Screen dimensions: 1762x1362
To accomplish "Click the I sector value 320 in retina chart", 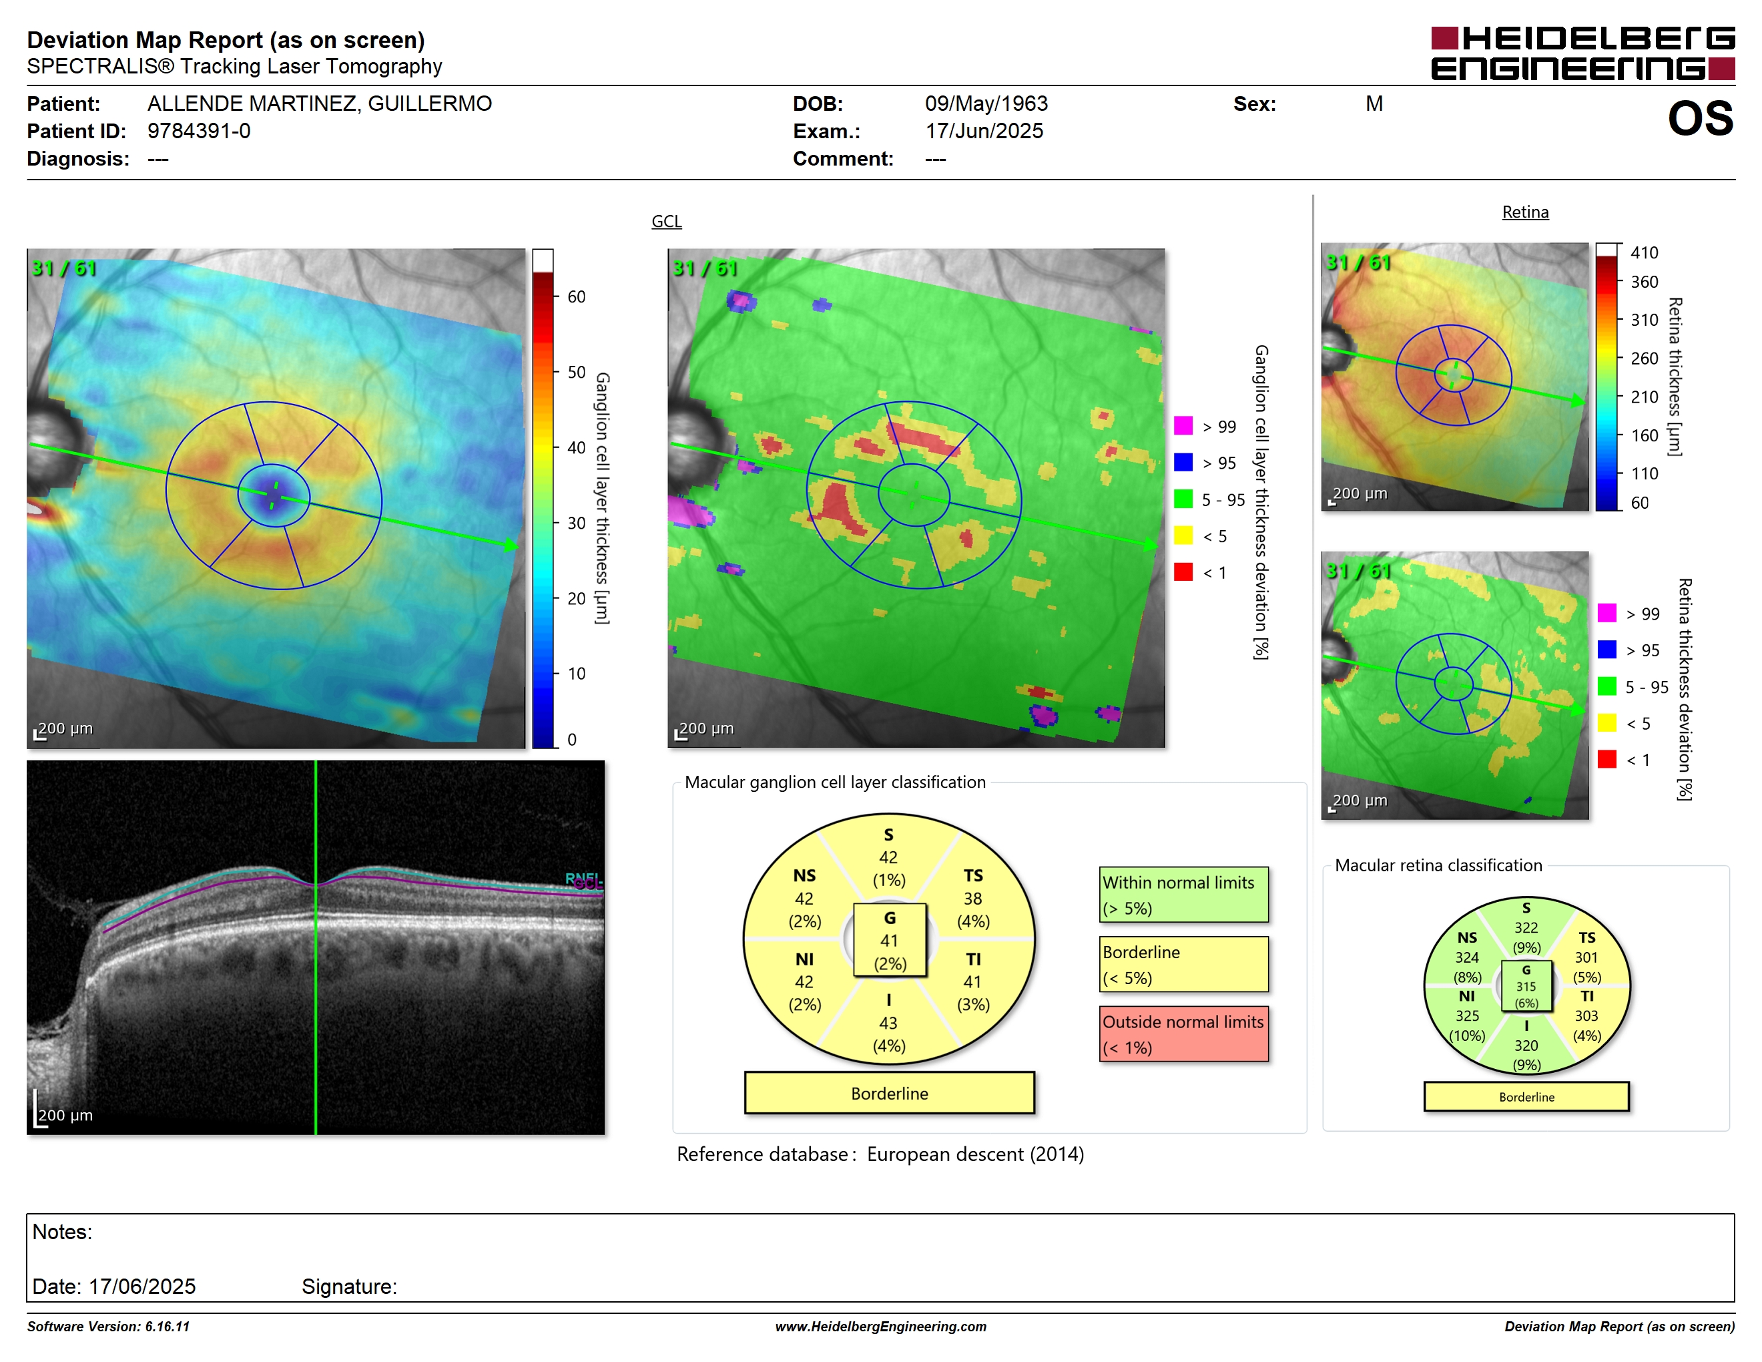I will point(1526,1046).
